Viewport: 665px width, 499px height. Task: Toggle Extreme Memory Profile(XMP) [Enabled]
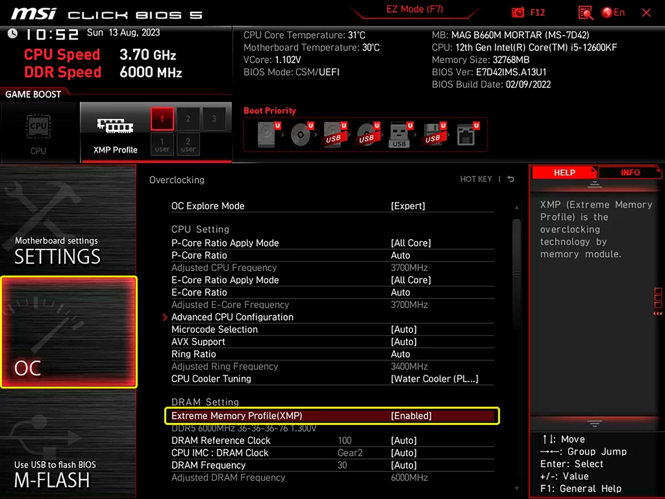tap(332, 416)
